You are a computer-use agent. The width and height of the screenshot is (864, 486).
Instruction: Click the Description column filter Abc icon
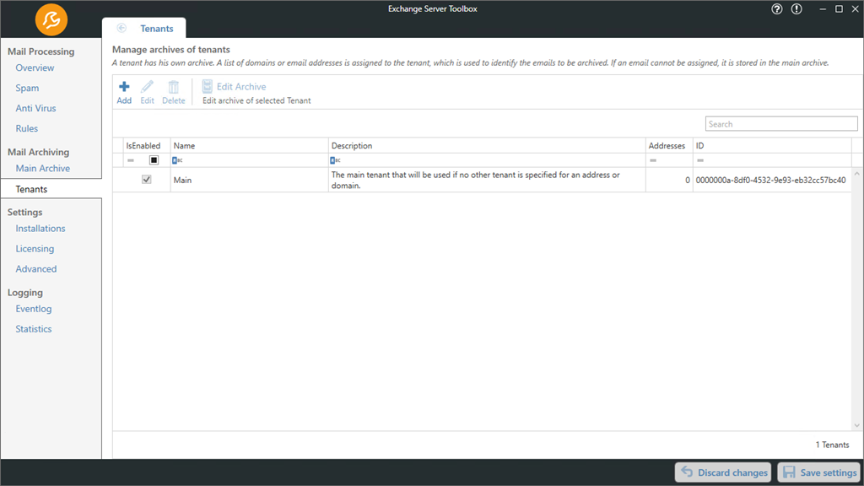click(x=335, y=160)
